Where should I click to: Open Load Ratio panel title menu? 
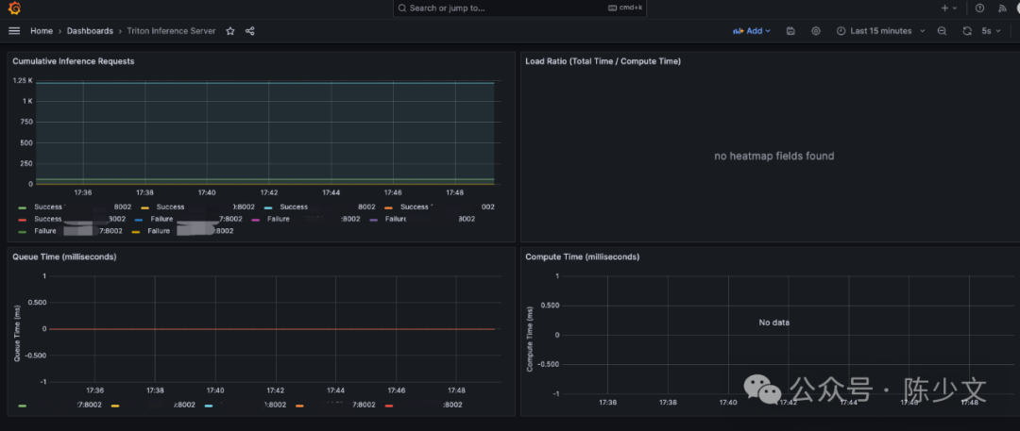pyautogui.click(x=603, y=61)
